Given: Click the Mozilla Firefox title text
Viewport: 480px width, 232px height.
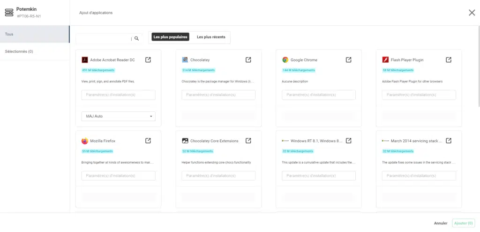Looking at the screenshot, I should click(103, 141).
